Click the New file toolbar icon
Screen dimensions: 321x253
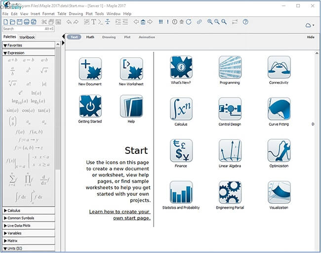pos(6,22)
